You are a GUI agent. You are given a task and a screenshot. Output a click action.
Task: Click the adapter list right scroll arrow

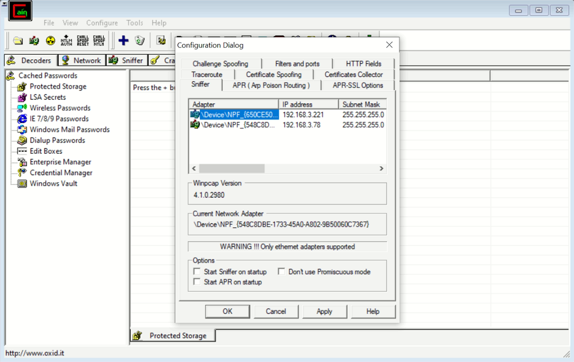tap(381, 168)
